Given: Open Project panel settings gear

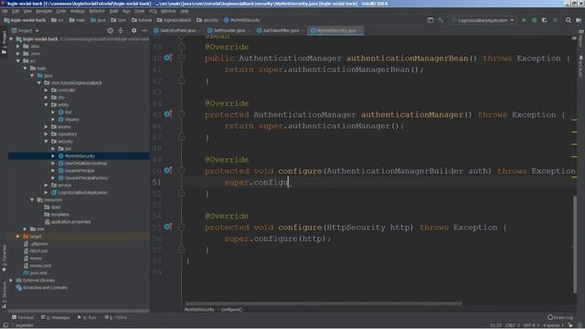Looking at the screenshot, I should click(134, 30).
